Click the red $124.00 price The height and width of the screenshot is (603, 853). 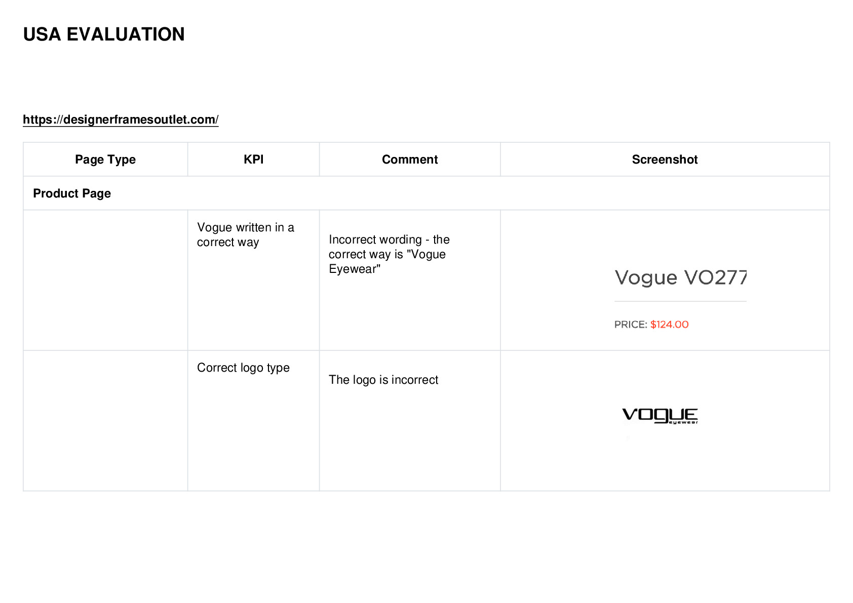tap(670, 325)
